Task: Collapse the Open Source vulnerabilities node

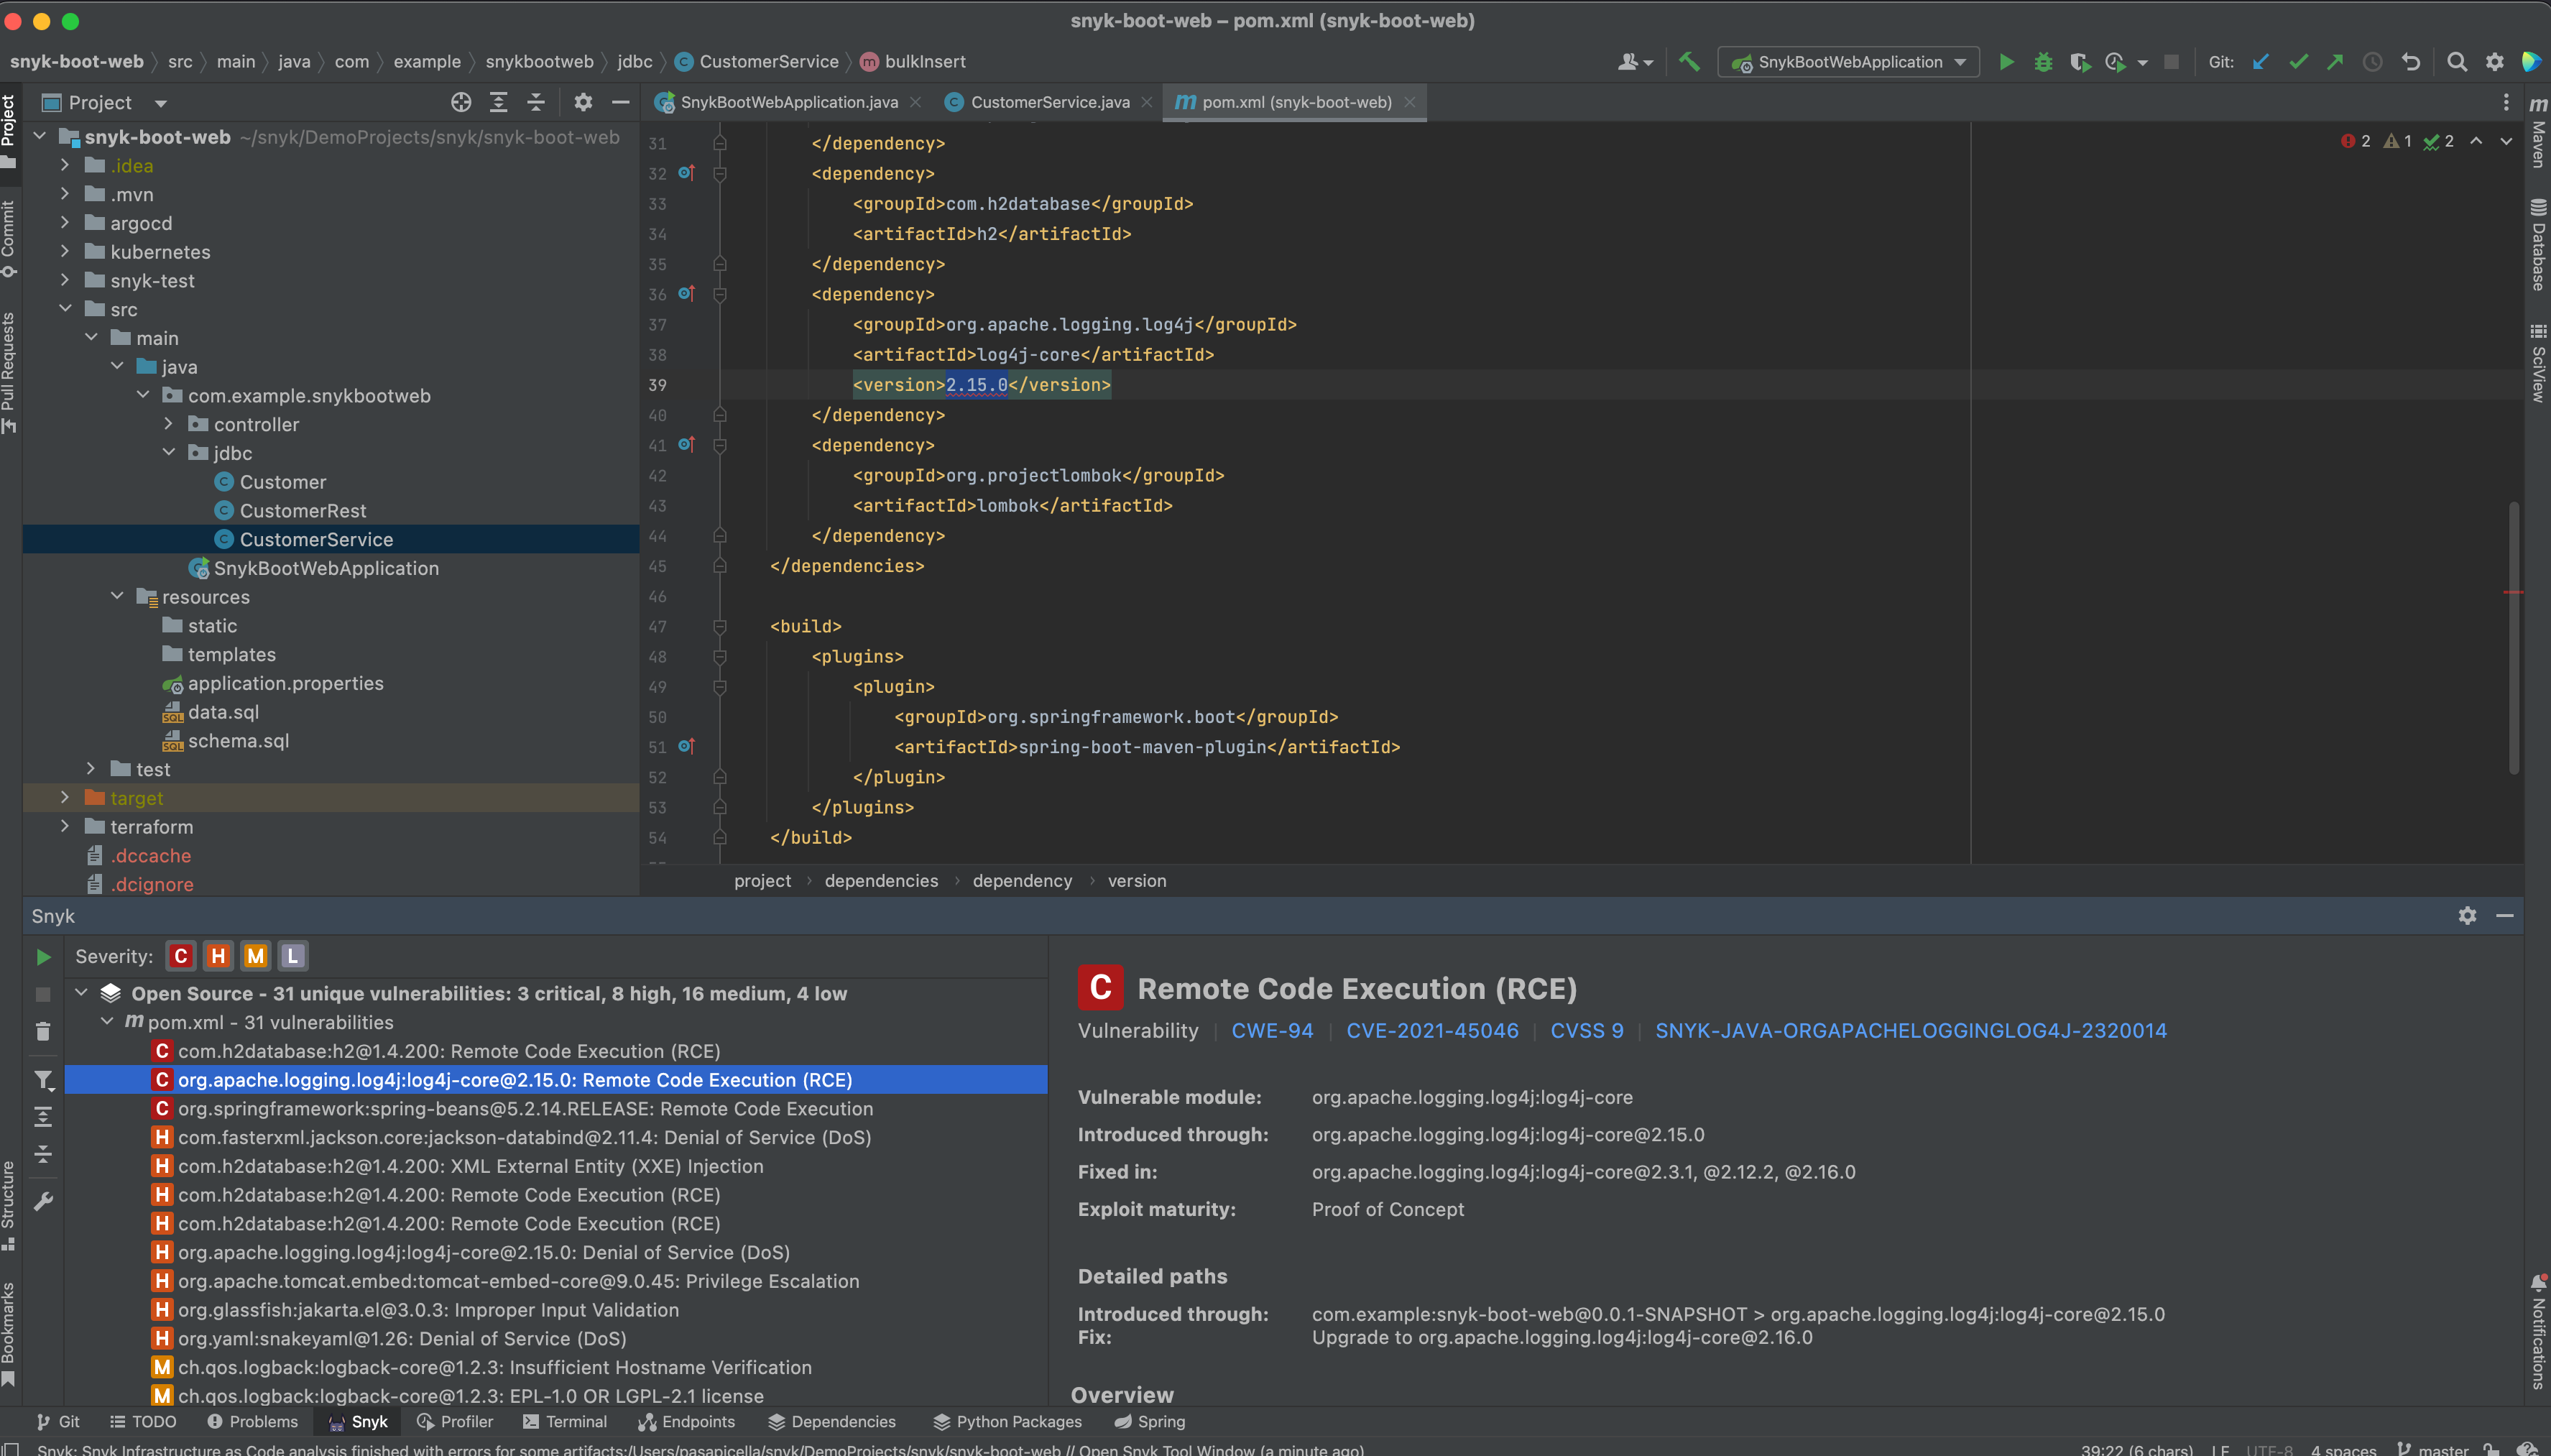Action: click(82, 993)
